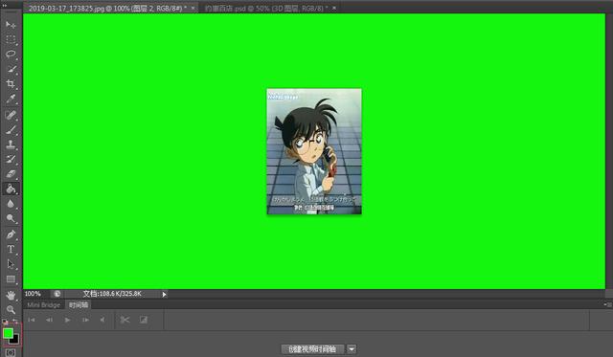Select the Rectangle shape tool
This screenshot has height=357, width=613.
tap(11, 279)
